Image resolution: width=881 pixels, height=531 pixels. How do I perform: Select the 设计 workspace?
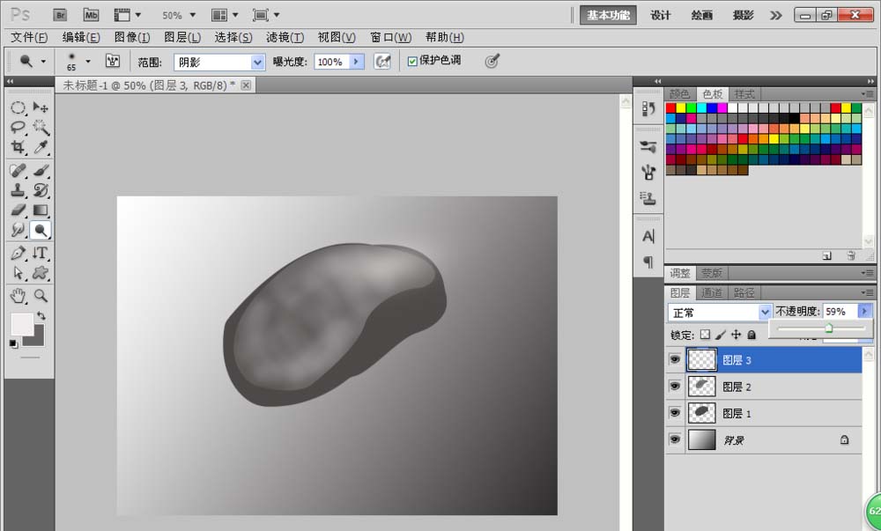click(x=661, y=15)
